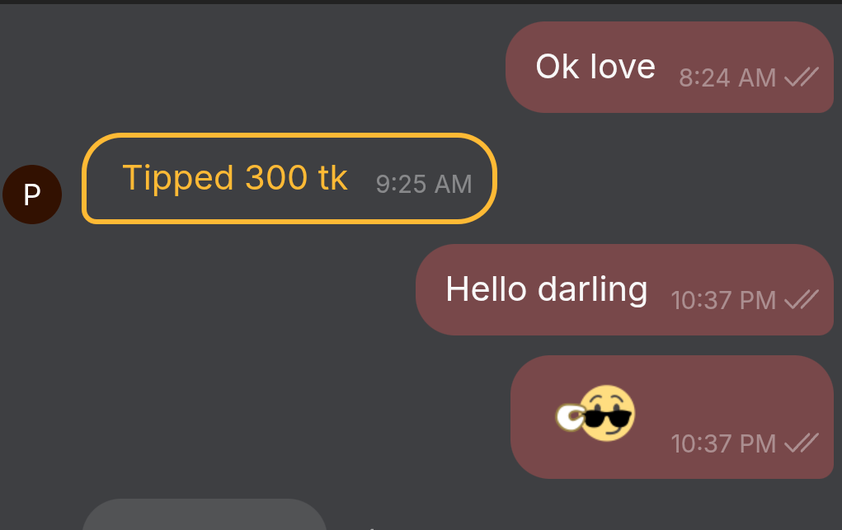This screenshot has width=842, height=530.
Task: Click the round P user avatar
Action: (x=32, y=195)
